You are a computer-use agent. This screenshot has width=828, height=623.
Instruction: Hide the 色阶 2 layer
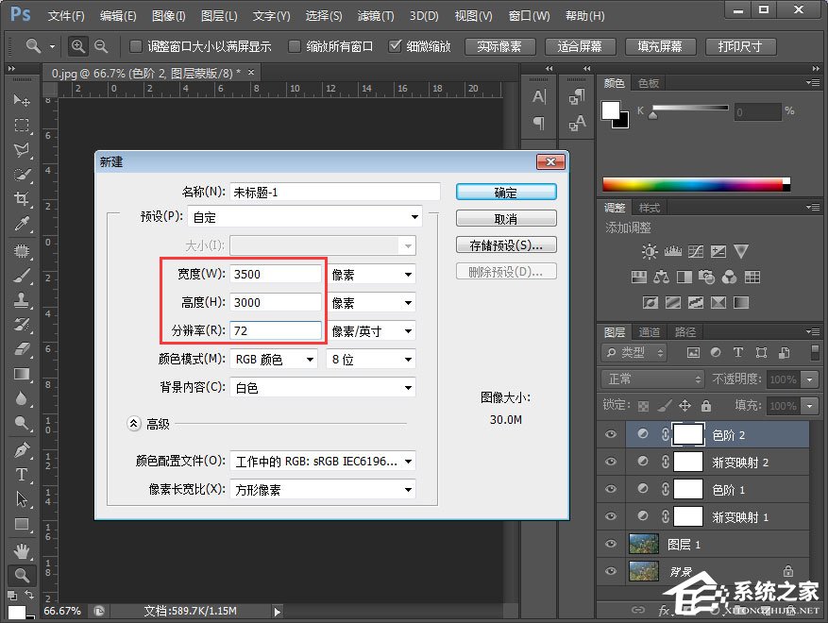click(x=610, y=435)
